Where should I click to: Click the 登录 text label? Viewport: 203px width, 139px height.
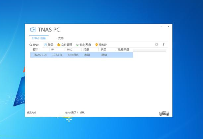(x=50, y=45)
